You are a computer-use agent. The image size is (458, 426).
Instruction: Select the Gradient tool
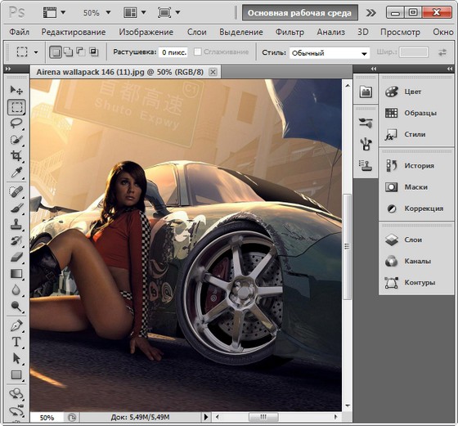coord(16,274)
